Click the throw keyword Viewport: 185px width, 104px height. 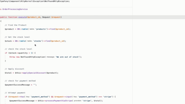(12, 57)
